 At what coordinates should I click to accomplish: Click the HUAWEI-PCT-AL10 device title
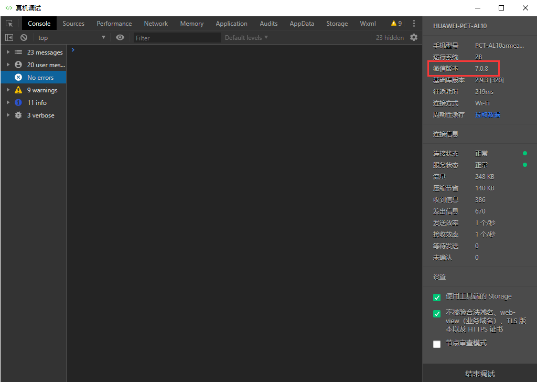[x=460, y=26]
